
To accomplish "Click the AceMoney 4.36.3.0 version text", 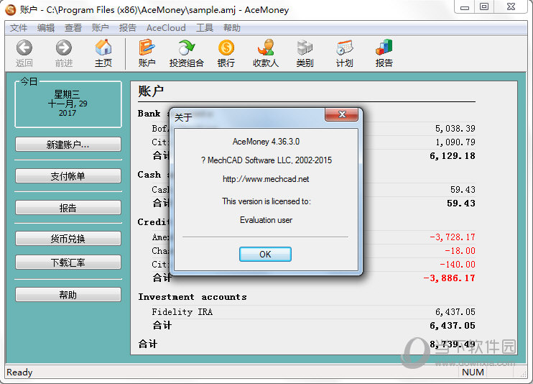I will 266,142.
